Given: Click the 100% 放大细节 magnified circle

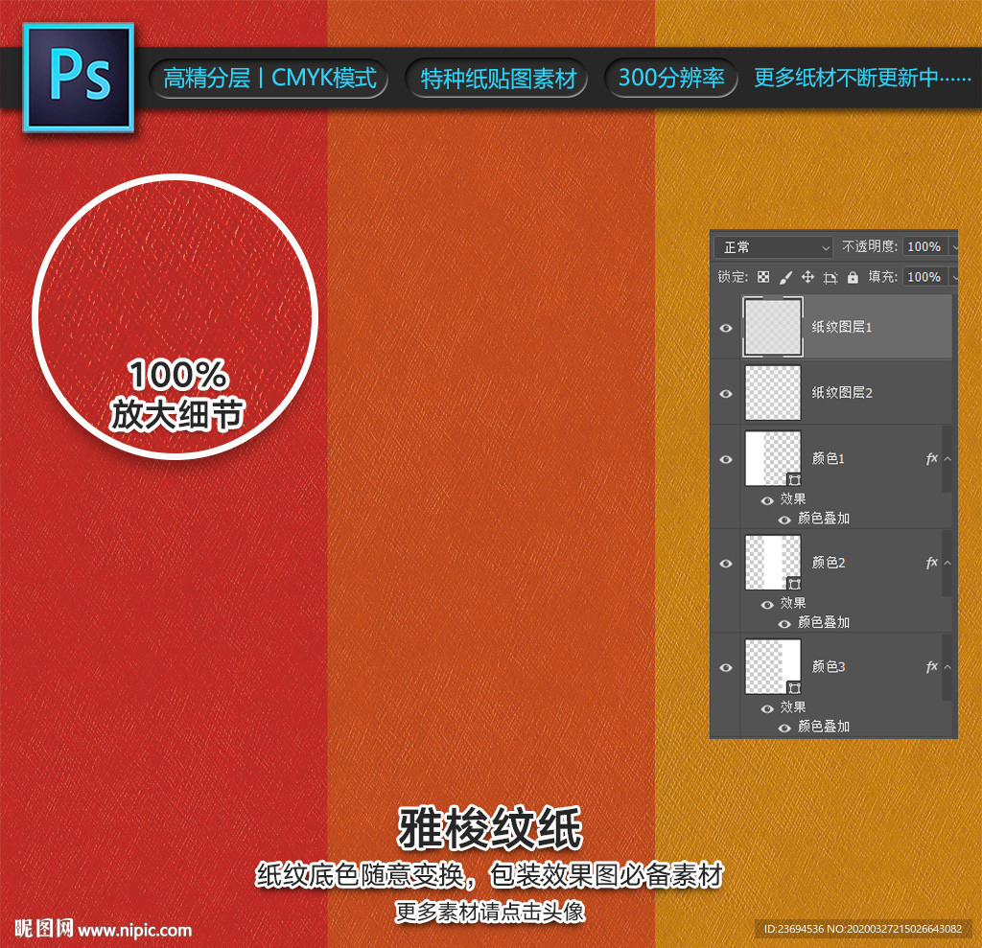Looking at the screenshot, I should pyautogui.click(x=175, y=316).
